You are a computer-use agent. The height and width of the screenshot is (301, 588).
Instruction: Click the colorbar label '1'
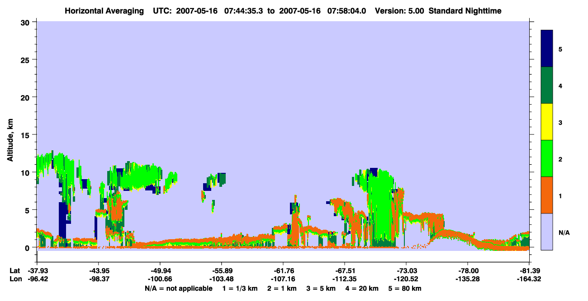click(560, 196)
